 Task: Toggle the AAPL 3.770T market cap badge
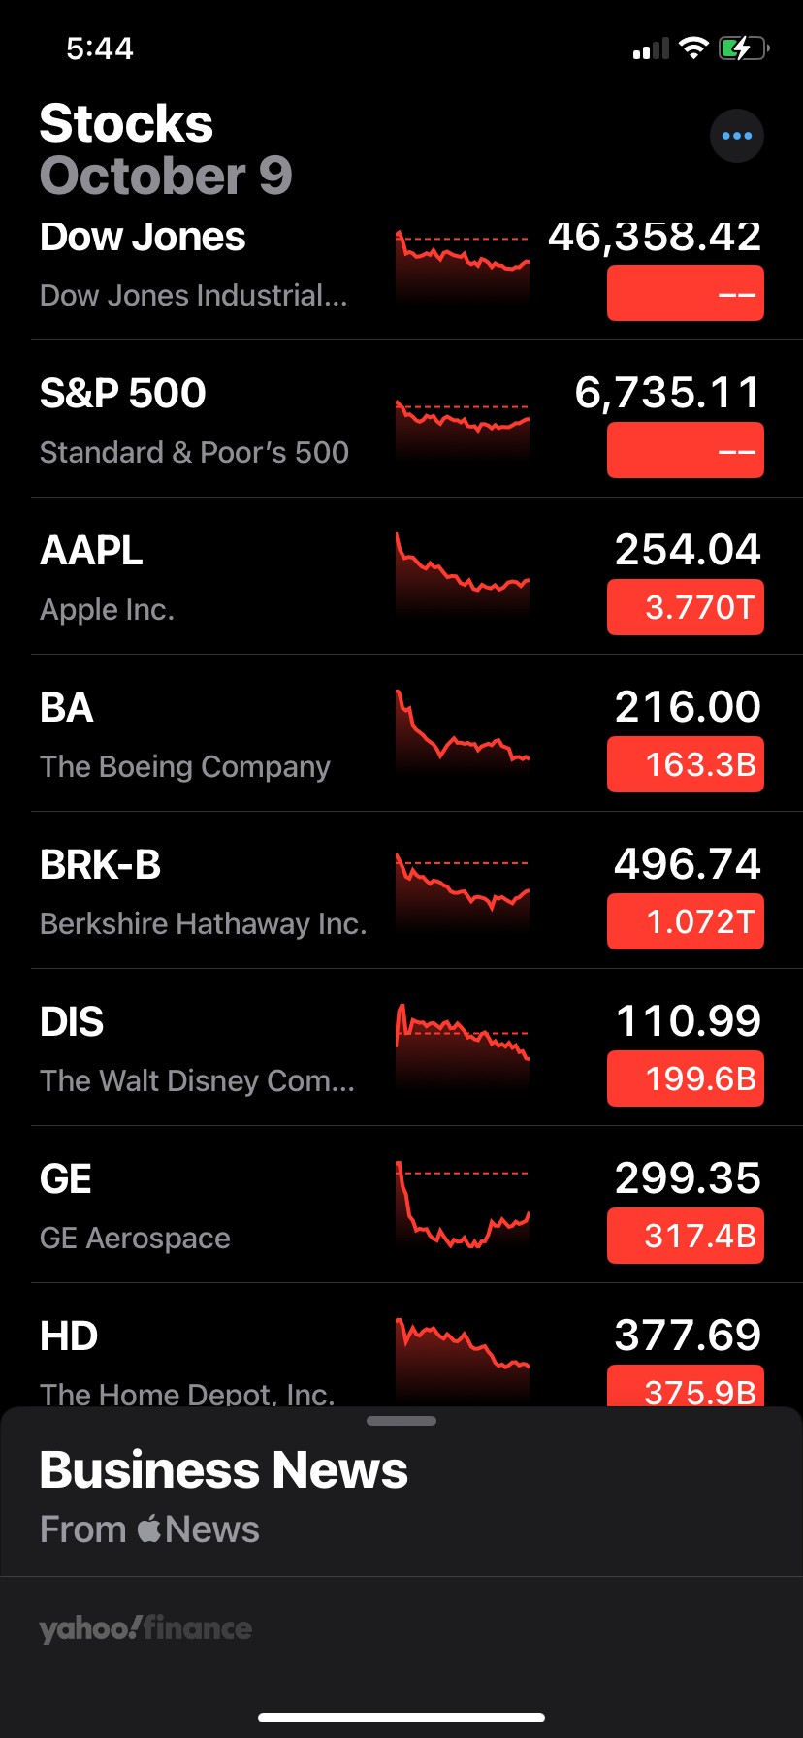point(685,607)
